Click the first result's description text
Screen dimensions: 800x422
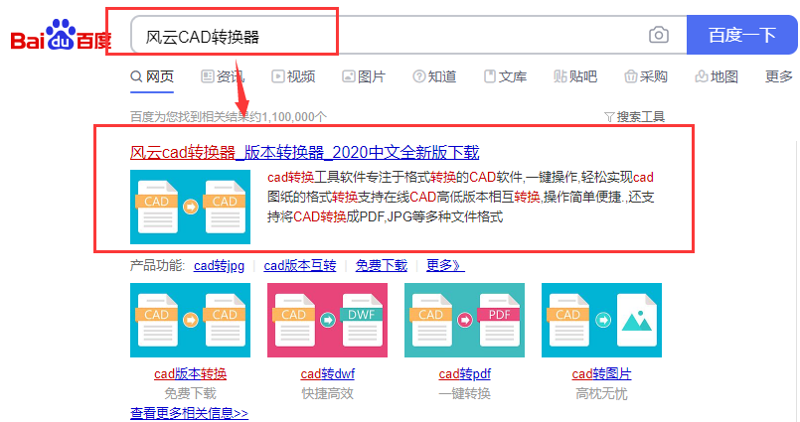461,198
